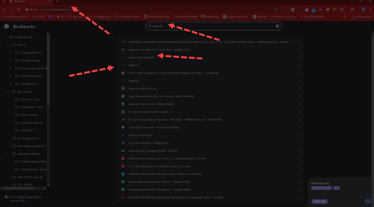Click the forward navigation arrow
Viewport: 374px width, 207px height.
coord(11,9)
